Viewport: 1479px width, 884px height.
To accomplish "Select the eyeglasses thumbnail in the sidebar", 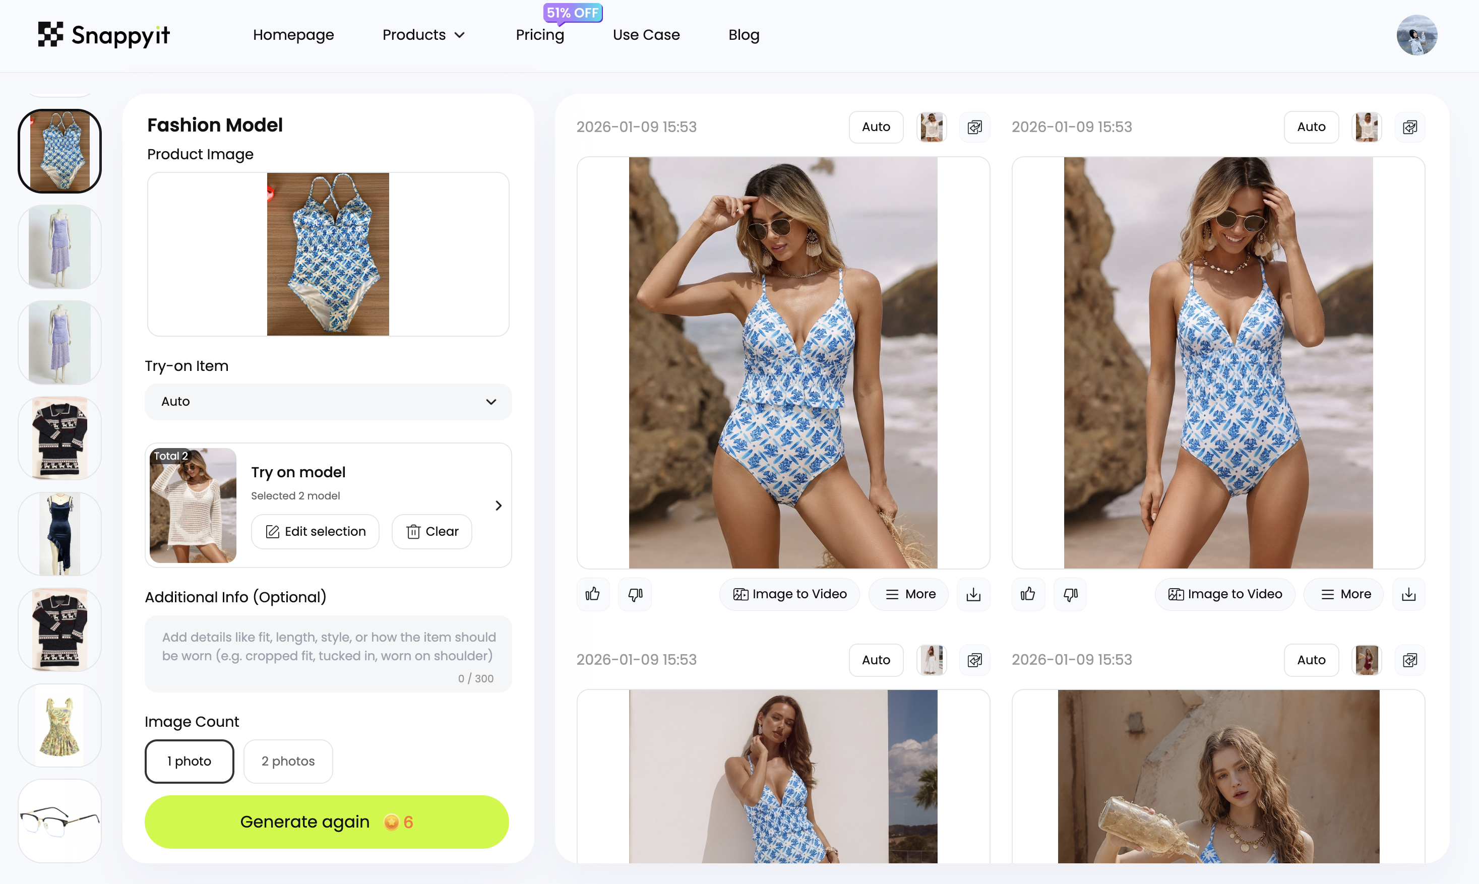I will pos(59,821).
